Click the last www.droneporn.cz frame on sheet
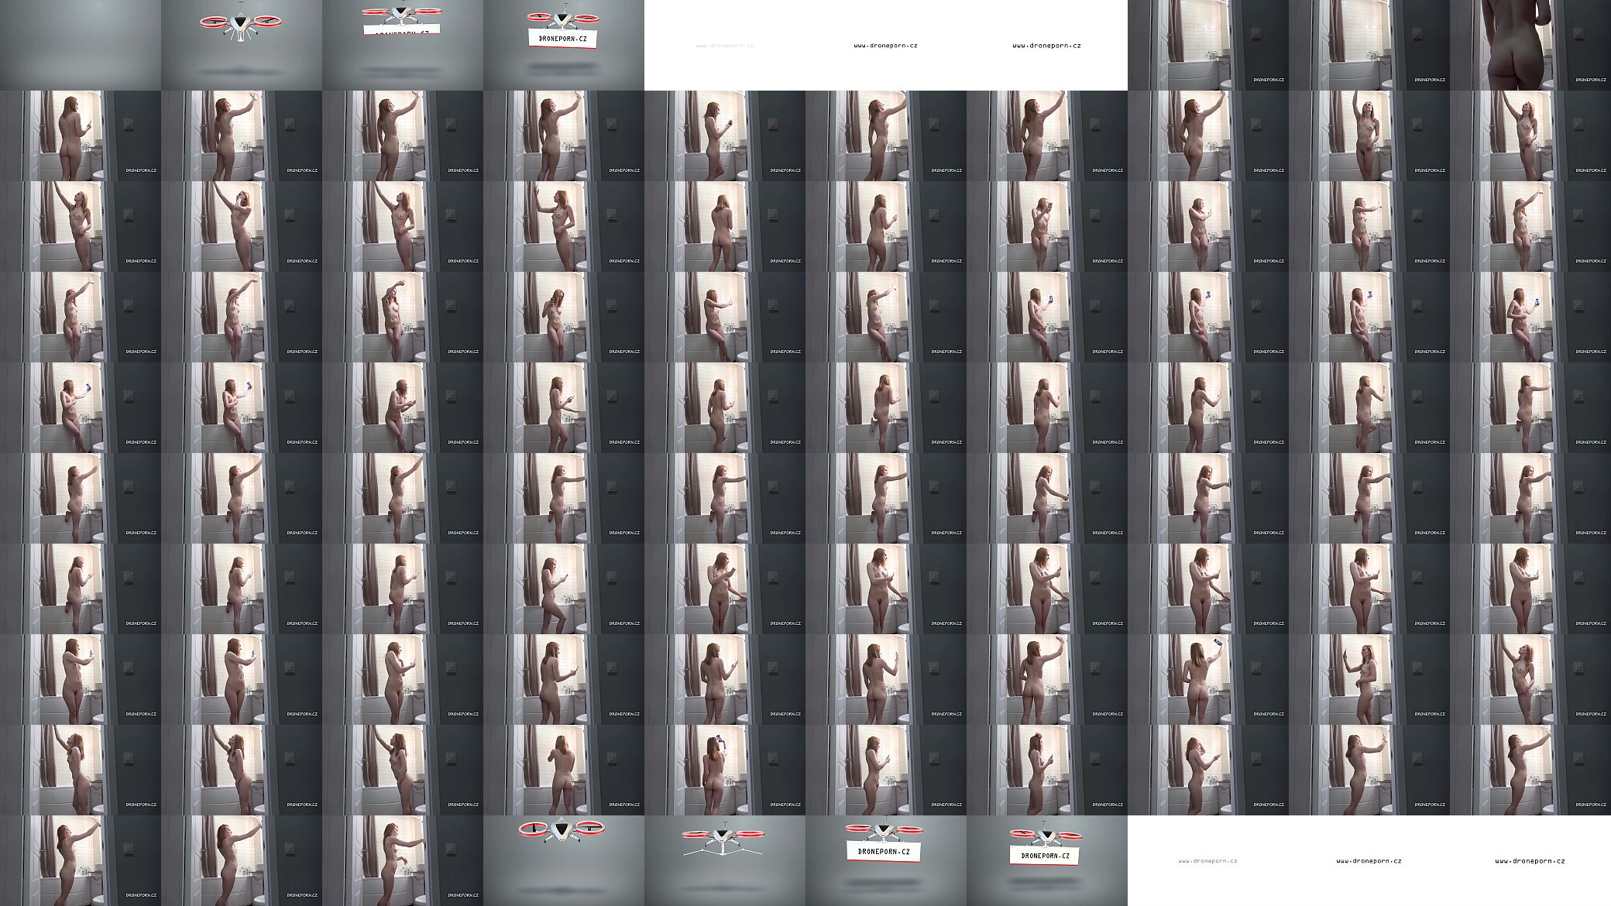 pyautogui.click(x=1530, y=860)
